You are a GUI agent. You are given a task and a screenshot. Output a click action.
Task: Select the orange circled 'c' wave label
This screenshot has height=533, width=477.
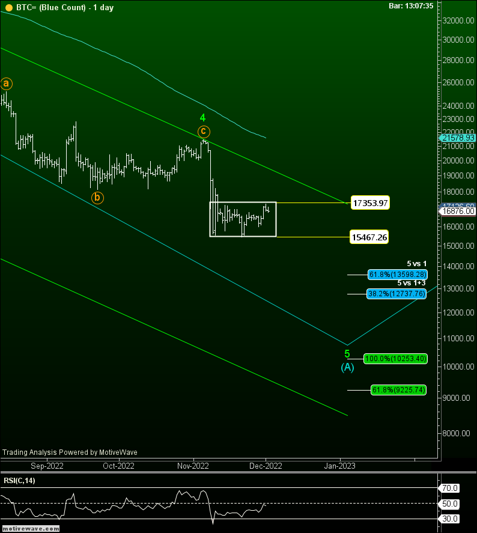coord(204,132)
